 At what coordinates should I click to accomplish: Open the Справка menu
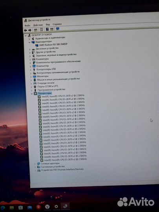tap(57, 24)
